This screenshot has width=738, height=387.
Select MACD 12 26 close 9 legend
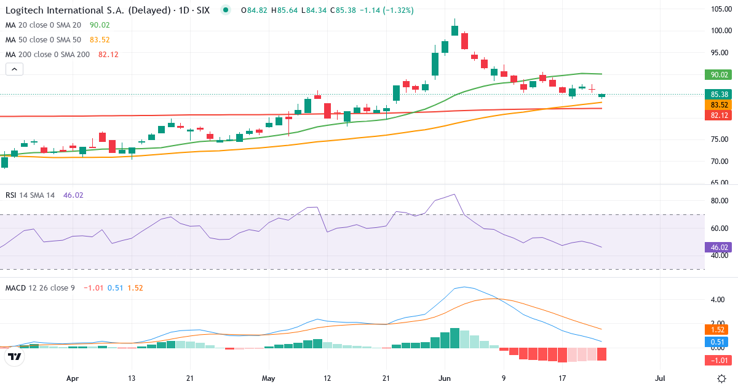74,287
